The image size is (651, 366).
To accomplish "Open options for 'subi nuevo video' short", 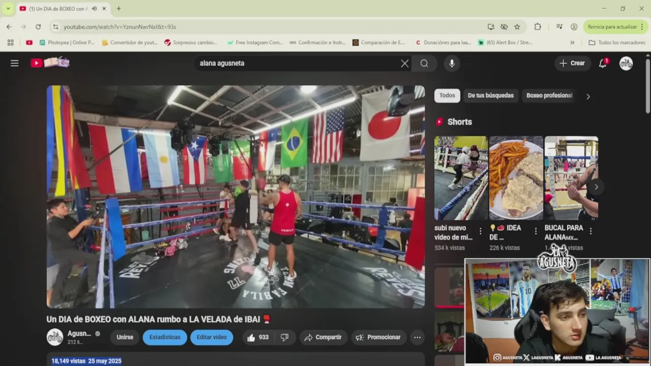I will tap(480, 231).
